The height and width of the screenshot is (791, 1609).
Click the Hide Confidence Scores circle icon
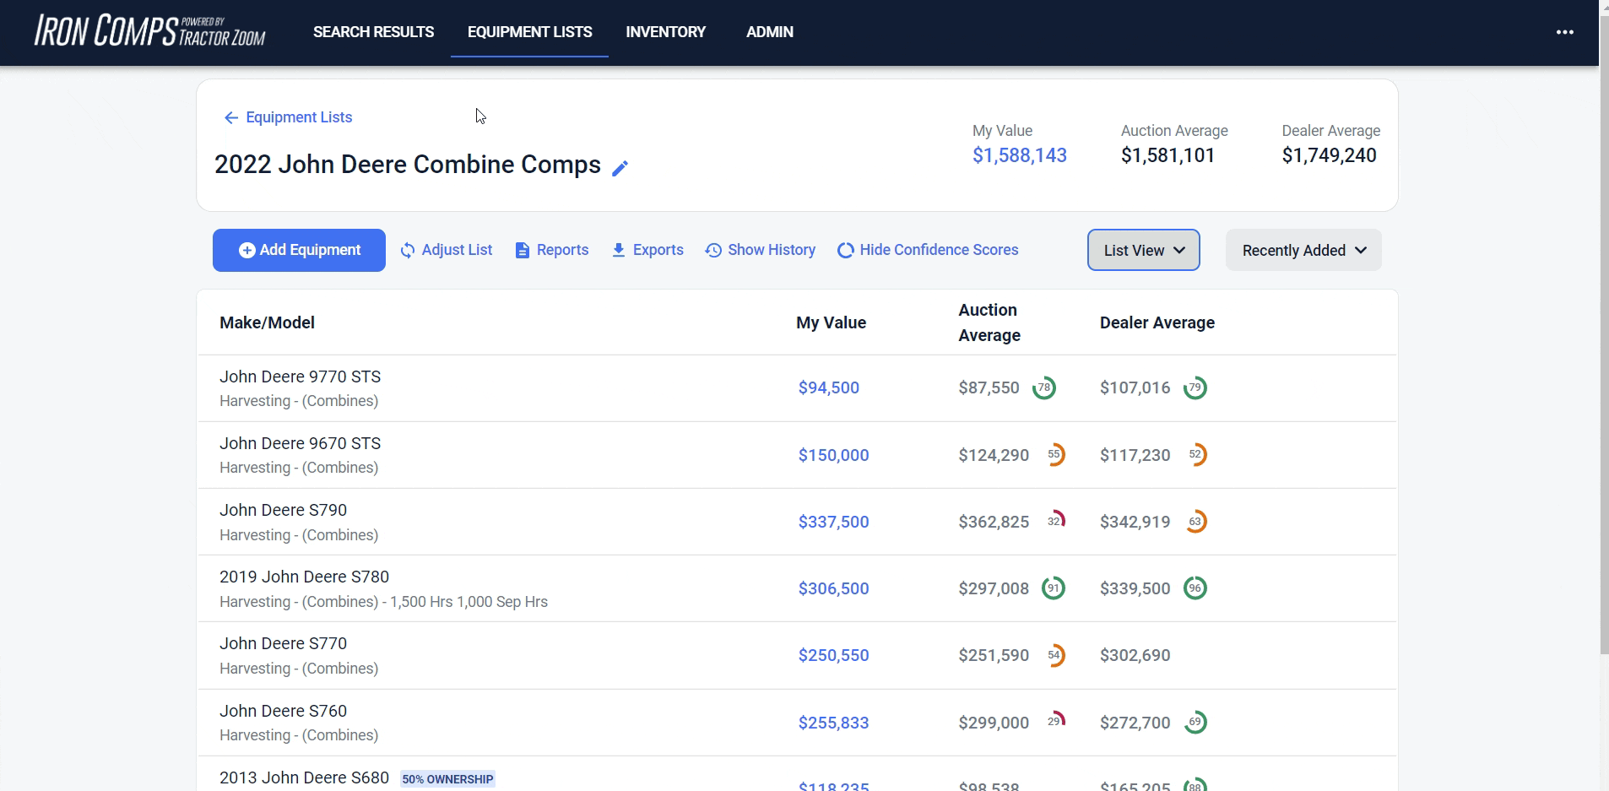click(845, 250)
